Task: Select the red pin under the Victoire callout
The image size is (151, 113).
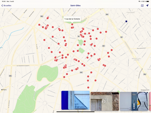Action: tap(72, 24)
